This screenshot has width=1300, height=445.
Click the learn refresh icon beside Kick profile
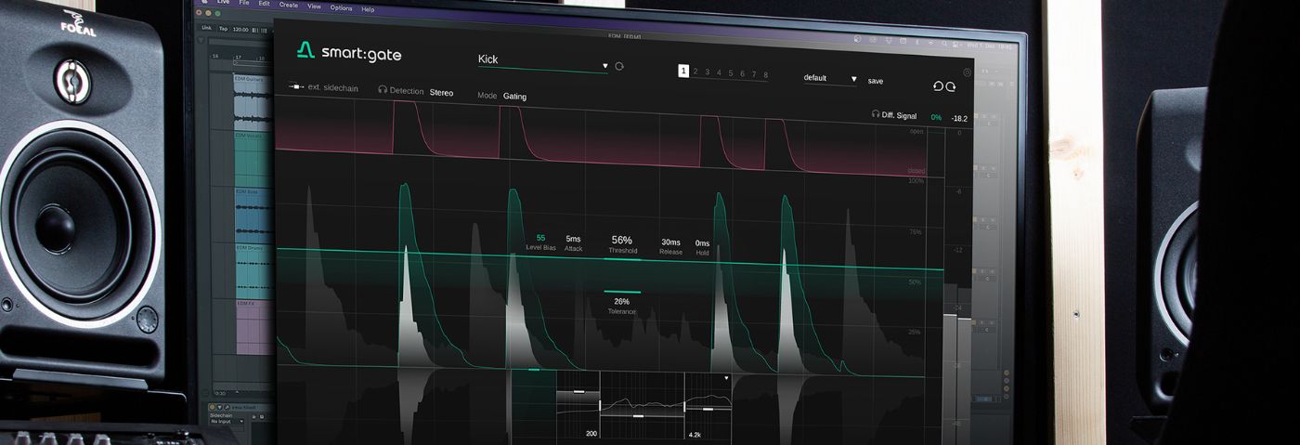[619, 66]
